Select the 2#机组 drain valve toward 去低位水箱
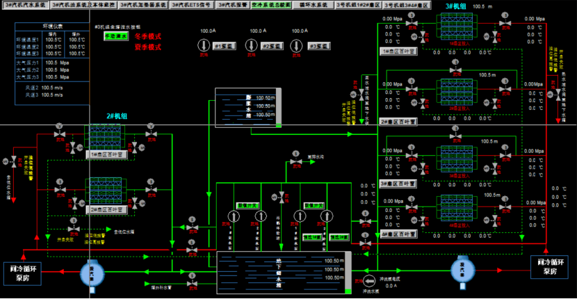 tap(74, 229)
